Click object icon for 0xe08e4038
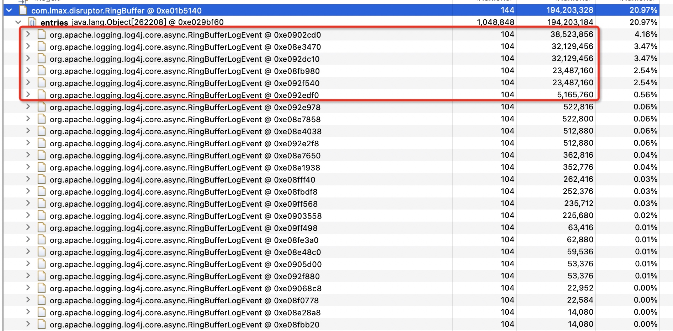This screenshot has width=673, height=331. tap(42, 131)
